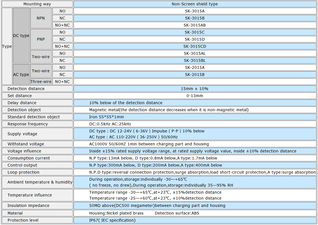
Task: Click the "NO+NC" cell beside SK-3015CD
Action: pos(62,46)
